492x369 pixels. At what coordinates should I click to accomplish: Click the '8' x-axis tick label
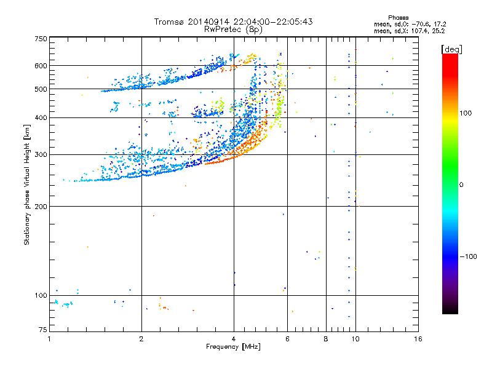point(326,339)
